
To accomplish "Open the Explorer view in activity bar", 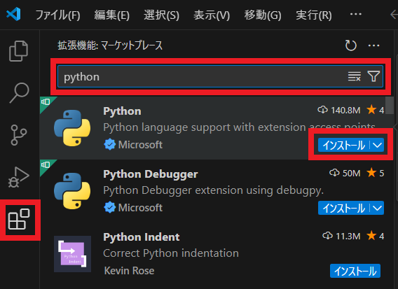I will coord(18,51).
